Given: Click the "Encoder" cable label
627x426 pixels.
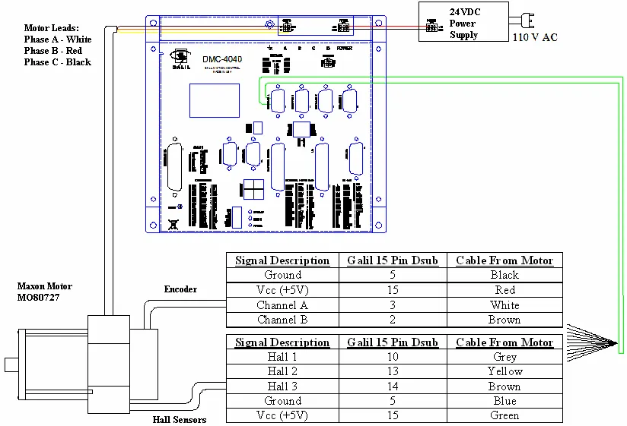Looking at the screenshot, I should 180,289.
